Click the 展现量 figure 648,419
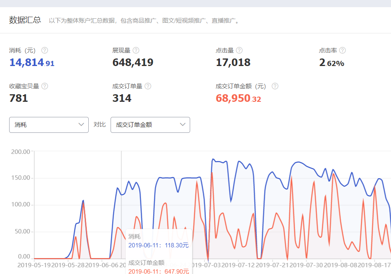Image resolution: width=391 pixels, height=274 pixels. (133, 63)
